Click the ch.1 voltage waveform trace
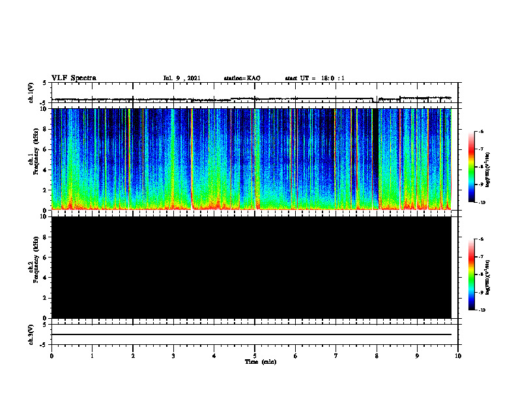The image size is (516, 399). point(251,98)
